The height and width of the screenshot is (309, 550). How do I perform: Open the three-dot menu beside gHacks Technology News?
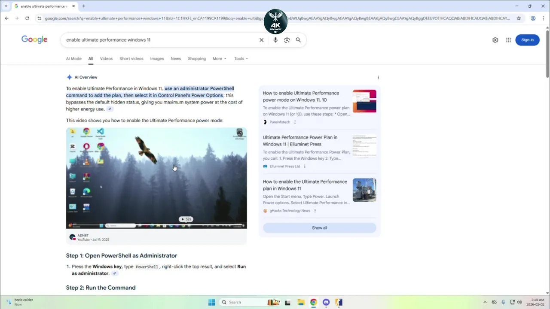315,211
